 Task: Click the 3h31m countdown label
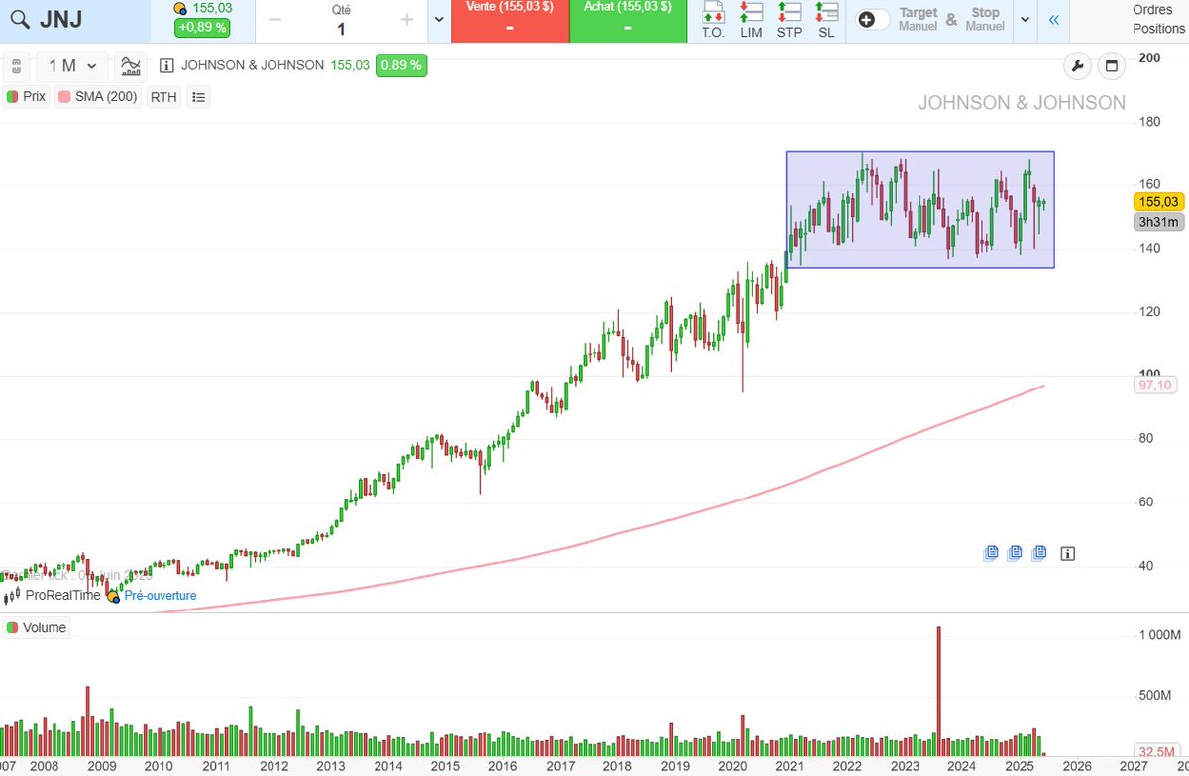click(1159, 222)
